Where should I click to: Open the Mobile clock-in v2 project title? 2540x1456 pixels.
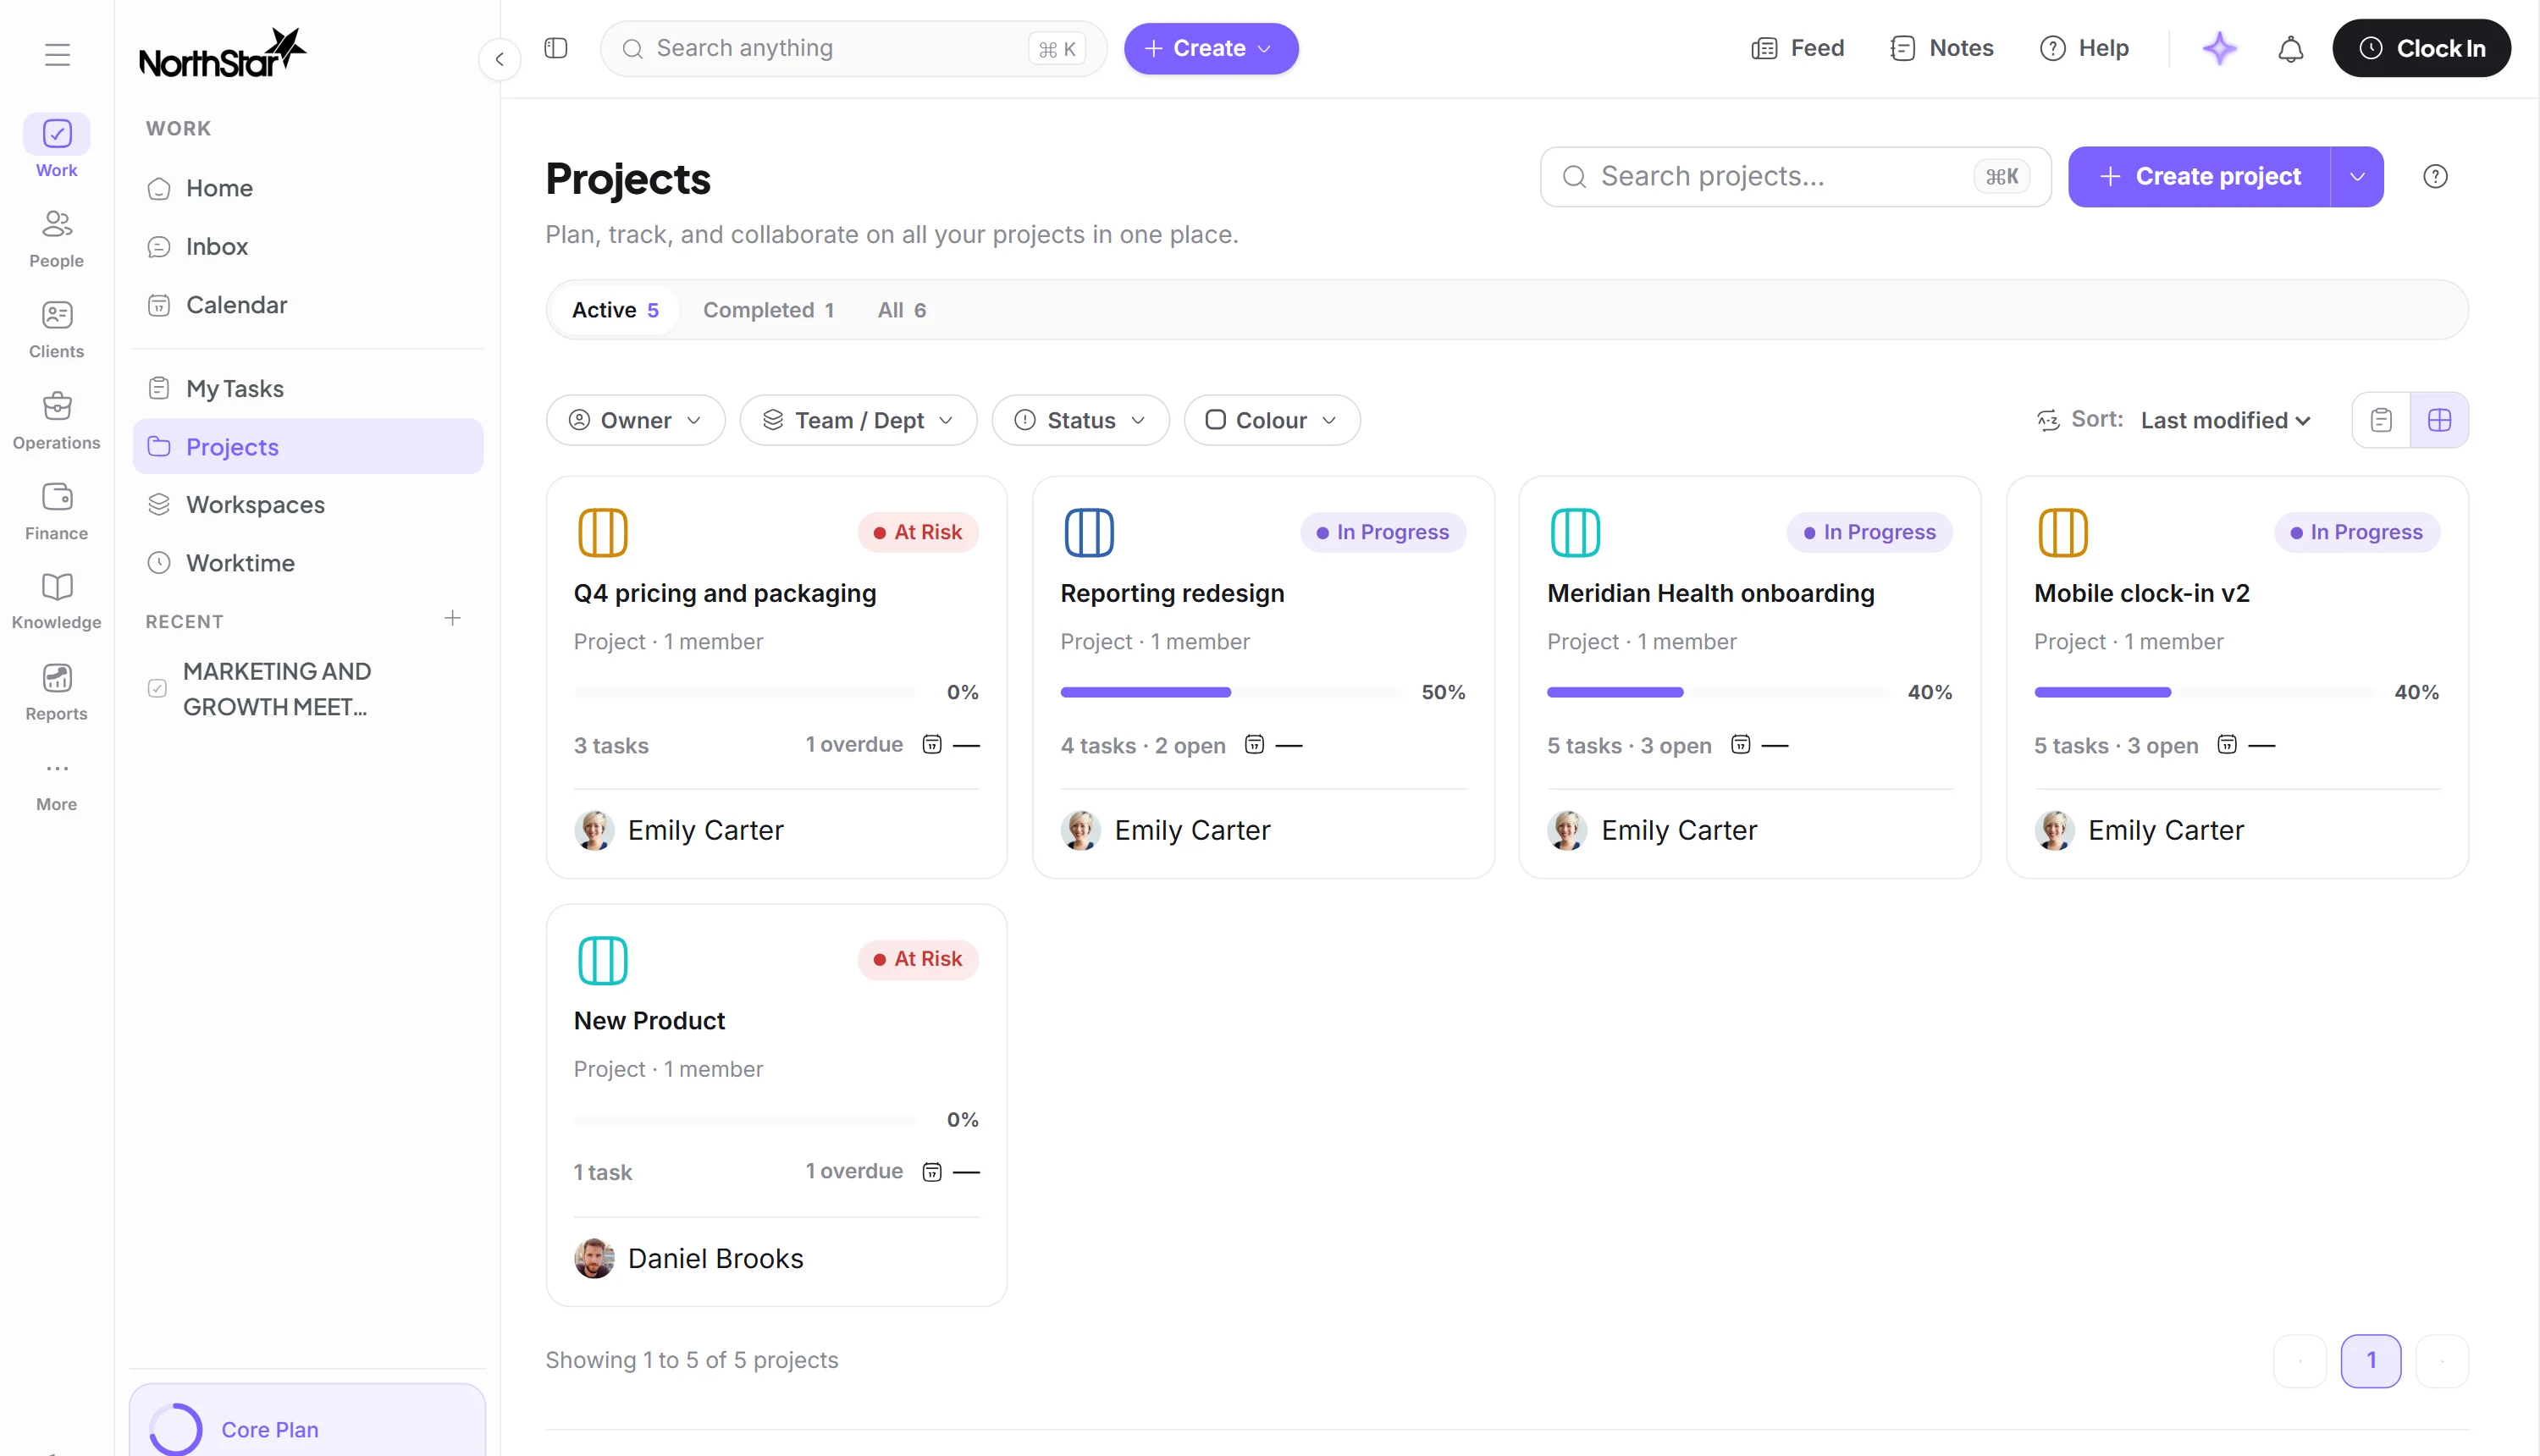[x=2141, y=593]
